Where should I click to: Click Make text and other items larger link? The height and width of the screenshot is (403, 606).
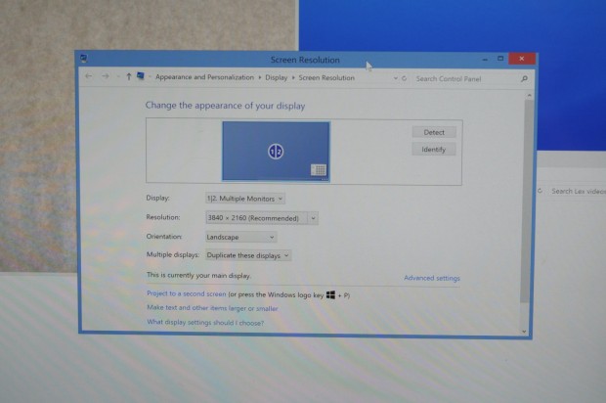pyautogui.click(x=212, y=308)
